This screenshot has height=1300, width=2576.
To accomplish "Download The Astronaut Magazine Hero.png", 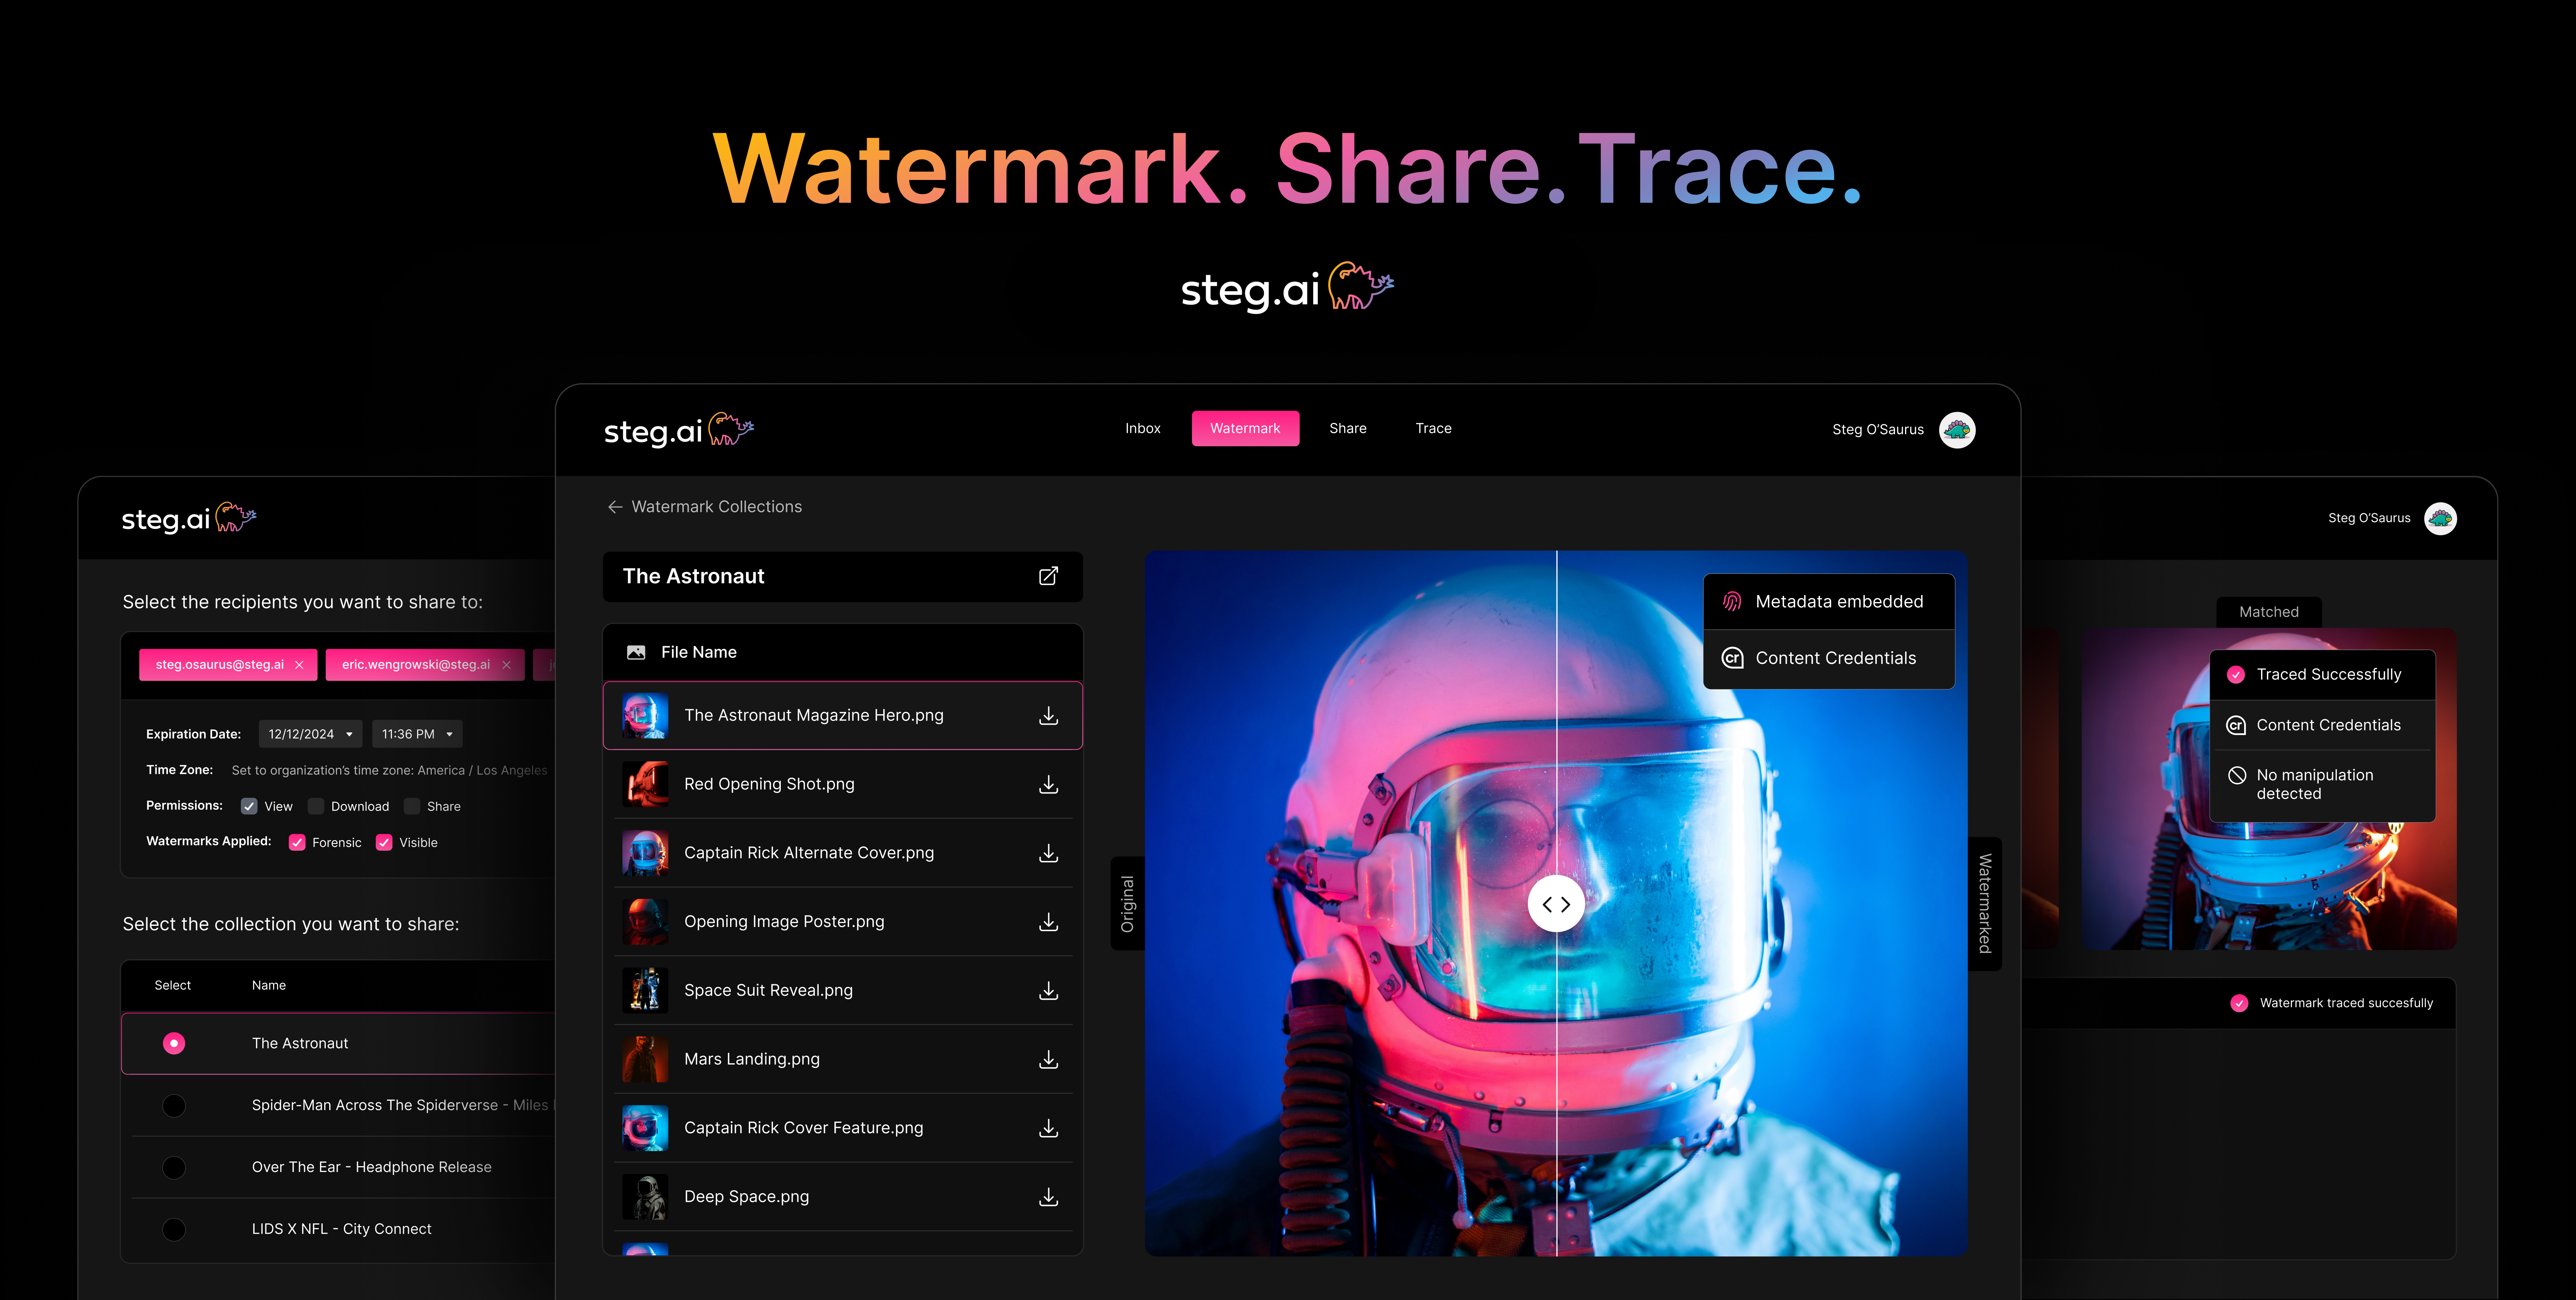I will pos(1048,716).
